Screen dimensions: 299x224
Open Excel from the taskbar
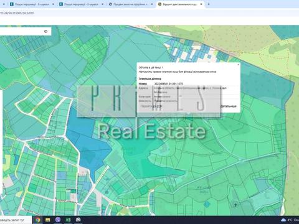68,220
